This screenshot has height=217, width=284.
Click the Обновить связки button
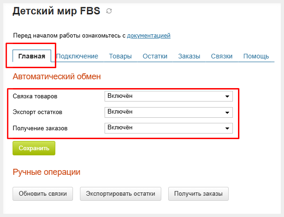[43, 194]
